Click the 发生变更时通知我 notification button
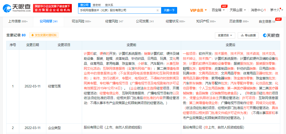 point(44,35)
